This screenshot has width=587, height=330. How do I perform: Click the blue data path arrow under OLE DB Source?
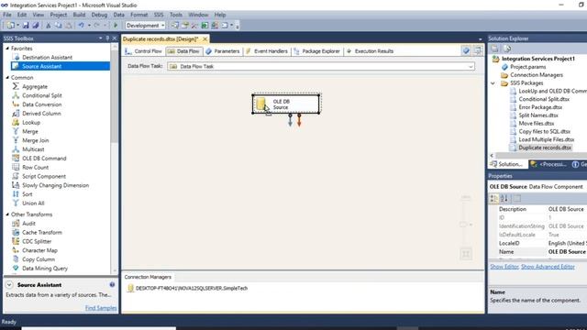point(290,120)
